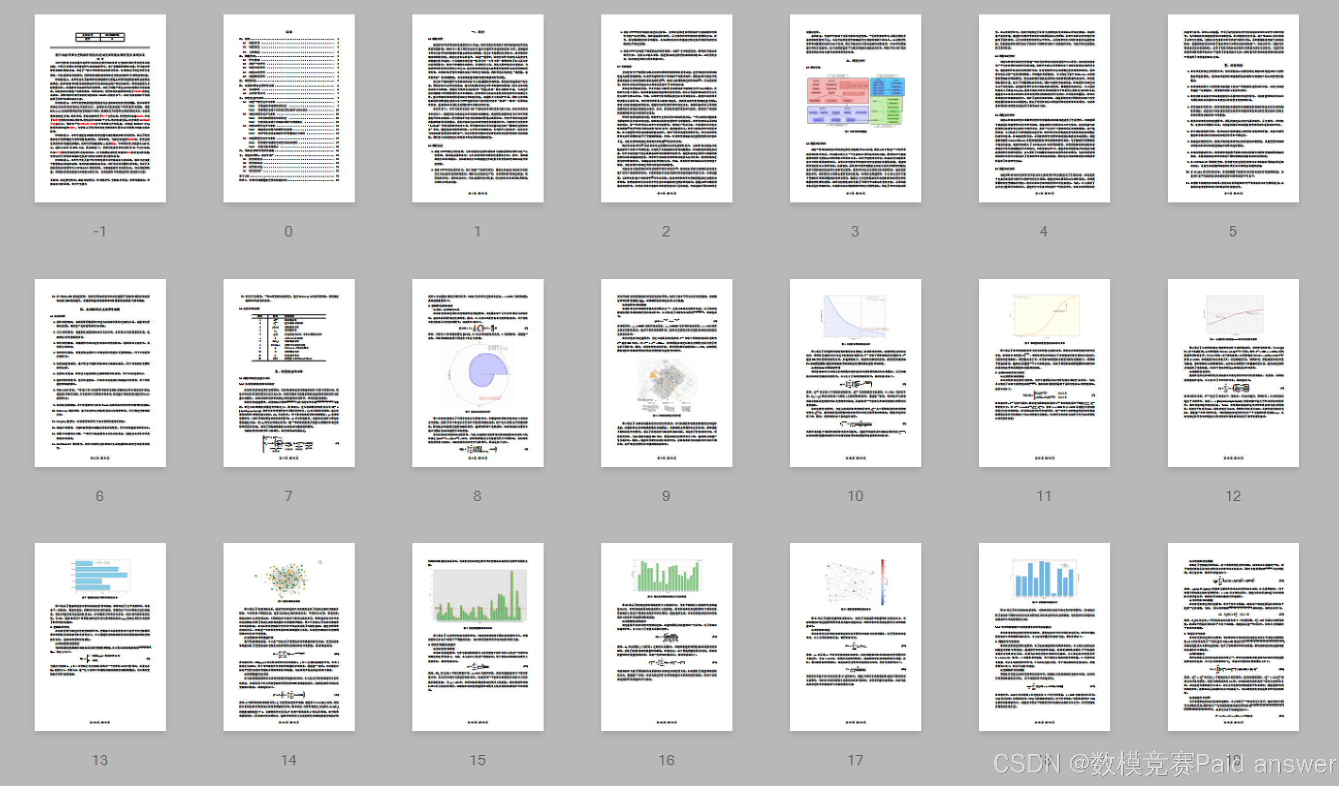Image resolution: width=1339 pixels, height=786 pixels.
Task: Click the page 2 thumbnail
Action: 666,108
